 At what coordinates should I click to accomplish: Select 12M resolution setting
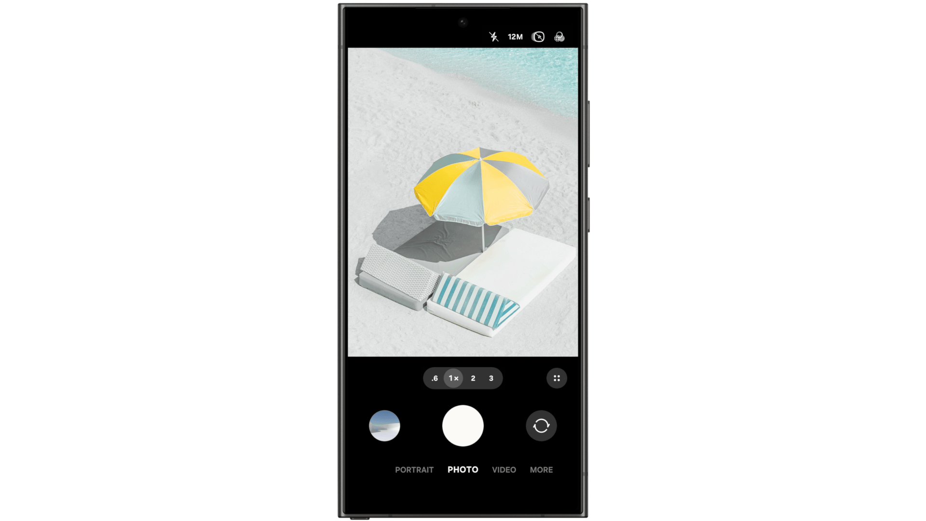(x=515, y=36)
